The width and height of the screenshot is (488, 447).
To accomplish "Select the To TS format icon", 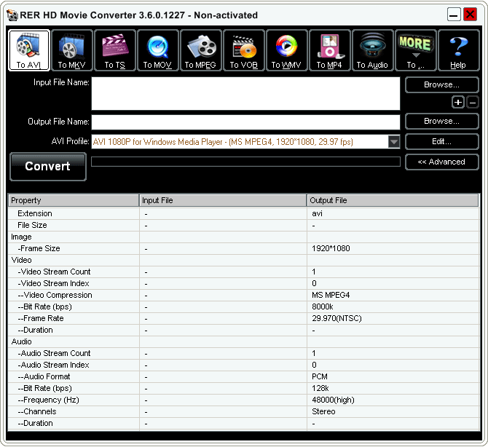I will coord(115,50).
